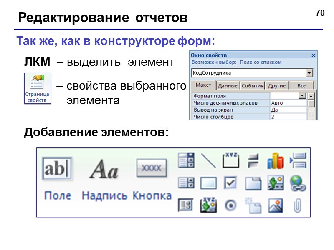
Task: Pick the unbound object frame icon
Action: coord(276,183)
